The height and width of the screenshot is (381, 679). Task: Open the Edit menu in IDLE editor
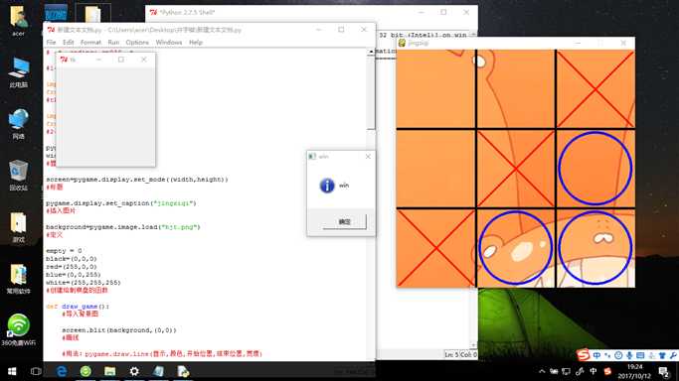[68, 43]
